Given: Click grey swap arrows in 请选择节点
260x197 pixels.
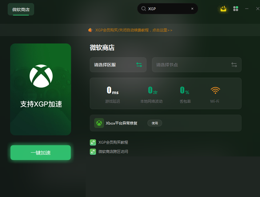Looking at the screenshot, I should tap(234, 65).
